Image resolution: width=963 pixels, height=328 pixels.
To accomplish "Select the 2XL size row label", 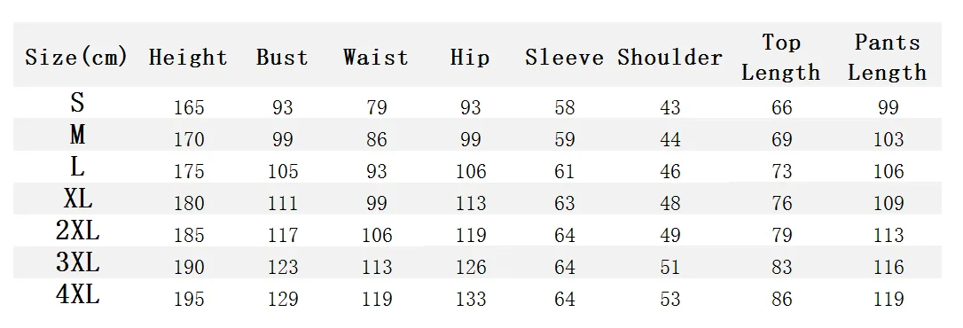I will click(x=77, y=230).
